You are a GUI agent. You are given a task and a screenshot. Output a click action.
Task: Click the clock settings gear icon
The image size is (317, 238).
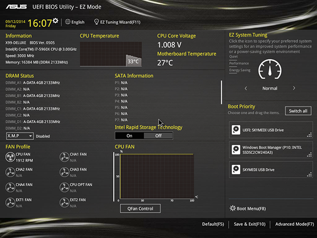(x=55, y=21)
